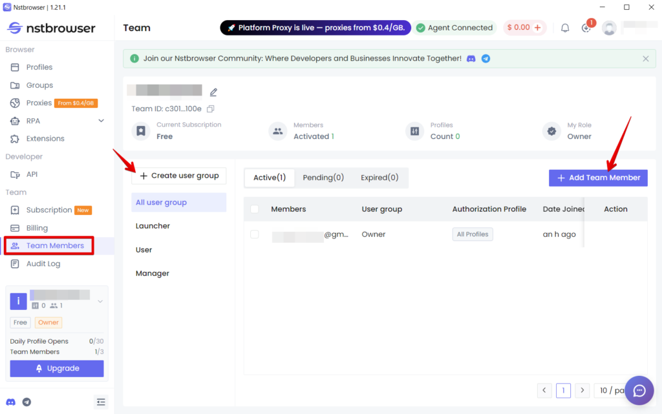The image size is (662, 414).
Task: Switch to the Pending(0) tab
Action: [323, 178]
